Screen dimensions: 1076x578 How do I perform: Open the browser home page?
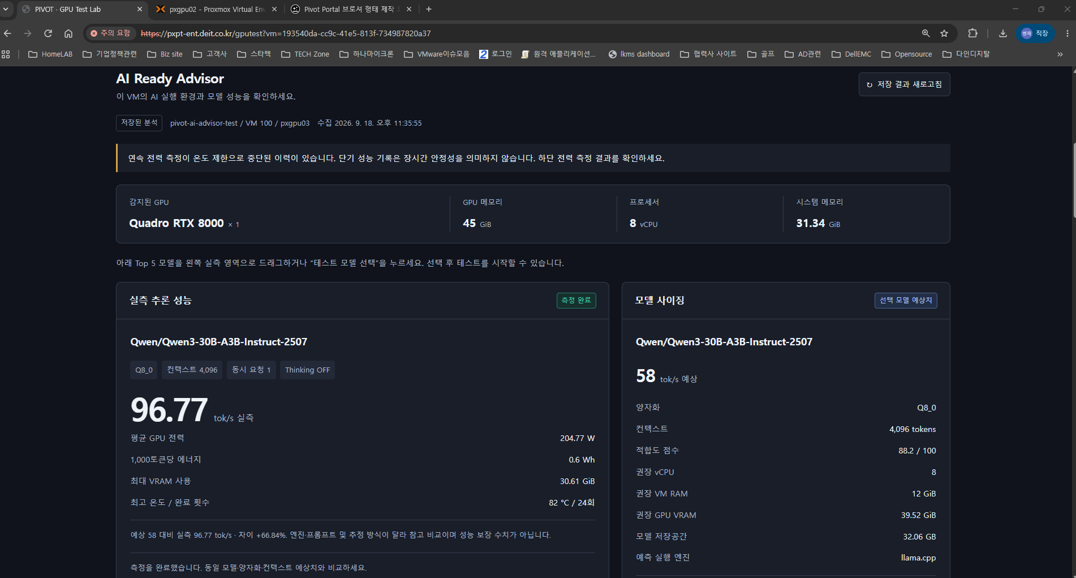tap(68, 33)
